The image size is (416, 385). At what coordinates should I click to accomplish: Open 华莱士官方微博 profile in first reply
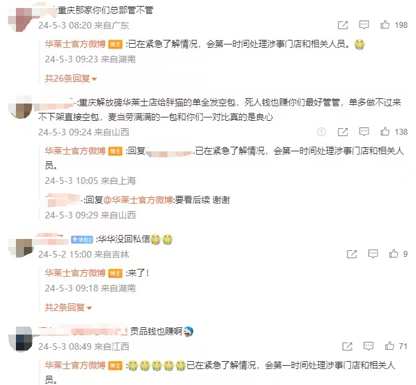tap(75, 44)
